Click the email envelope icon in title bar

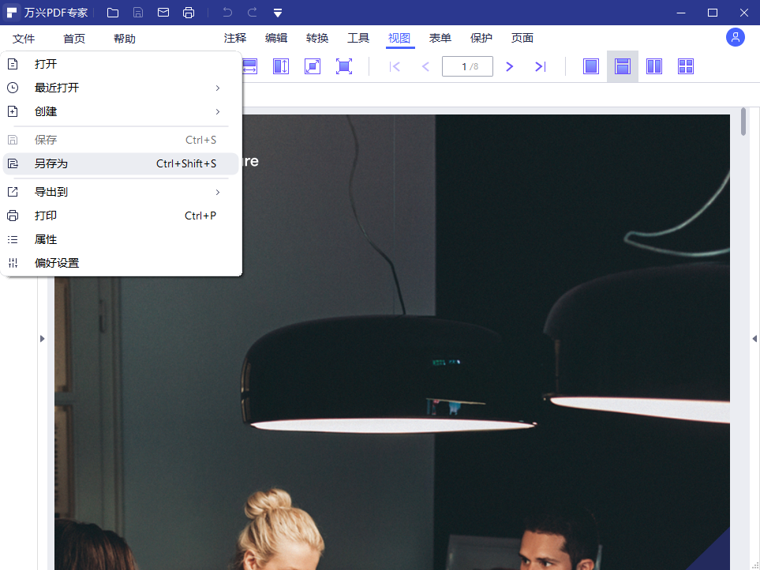coord(163,13)
